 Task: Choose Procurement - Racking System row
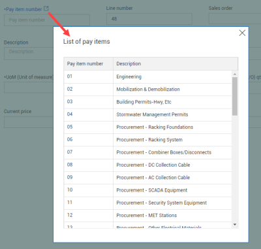pos(147,140)
